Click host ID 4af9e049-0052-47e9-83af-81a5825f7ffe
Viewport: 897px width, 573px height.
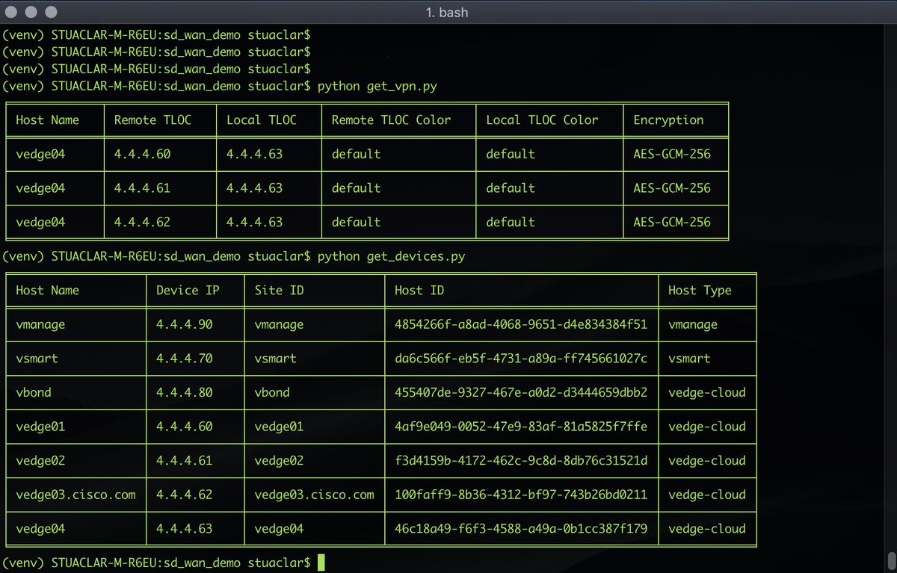click(x=520, y=426)
